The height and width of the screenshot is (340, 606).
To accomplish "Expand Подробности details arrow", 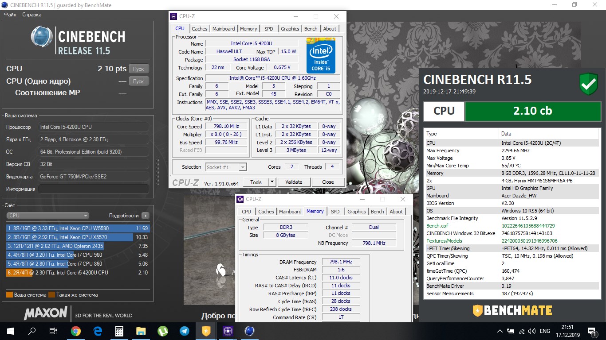I will (146, 216).
